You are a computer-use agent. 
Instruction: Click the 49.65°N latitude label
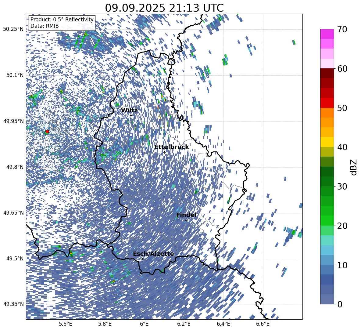[x=13, y=212]
